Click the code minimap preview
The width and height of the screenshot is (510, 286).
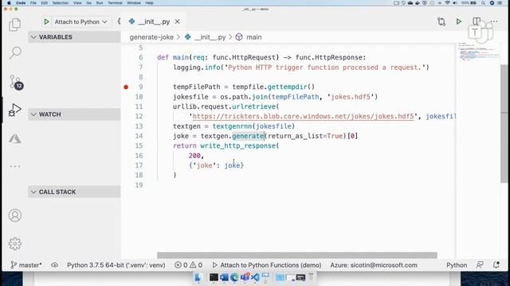[x=478, y=52]
